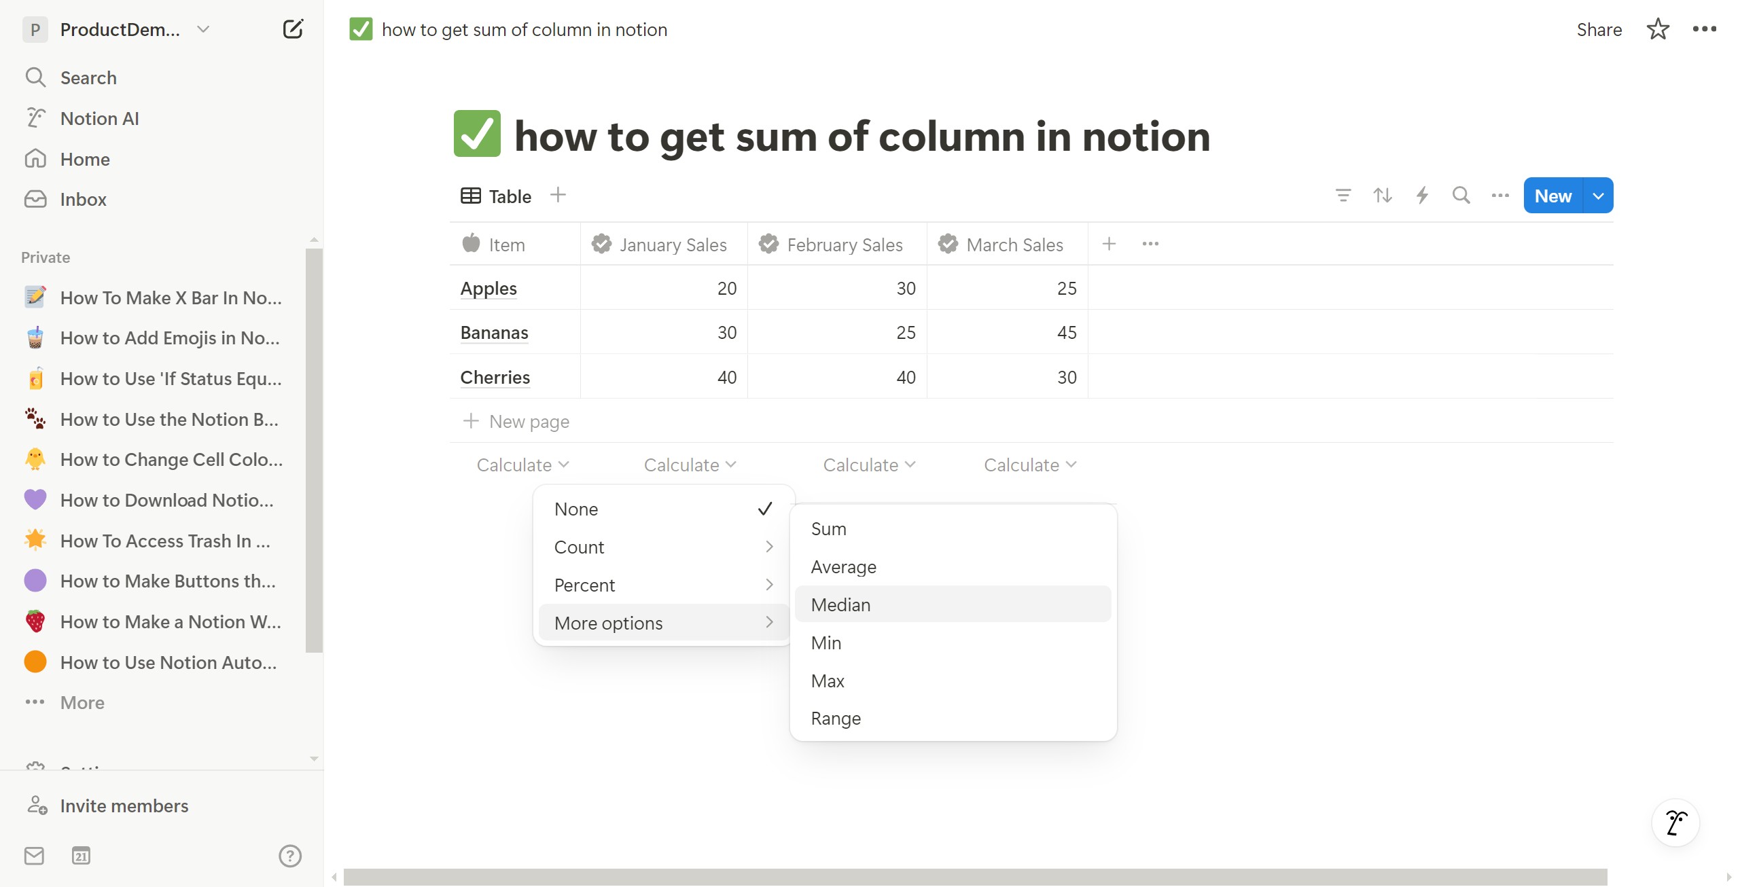This screenshot has height=887, width=1740.
Task: Click Invite members
Action: (124, 806)
